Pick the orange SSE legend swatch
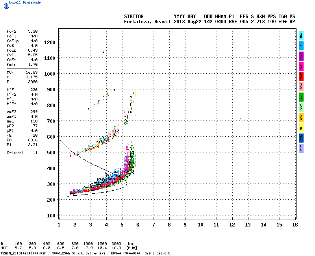315x256 pixels. click(301, 117)
